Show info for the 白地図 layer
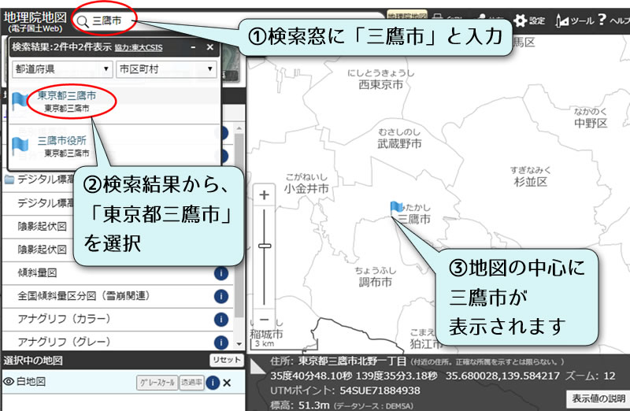Viewport: 630px width, 411px height. pos(213,383)
